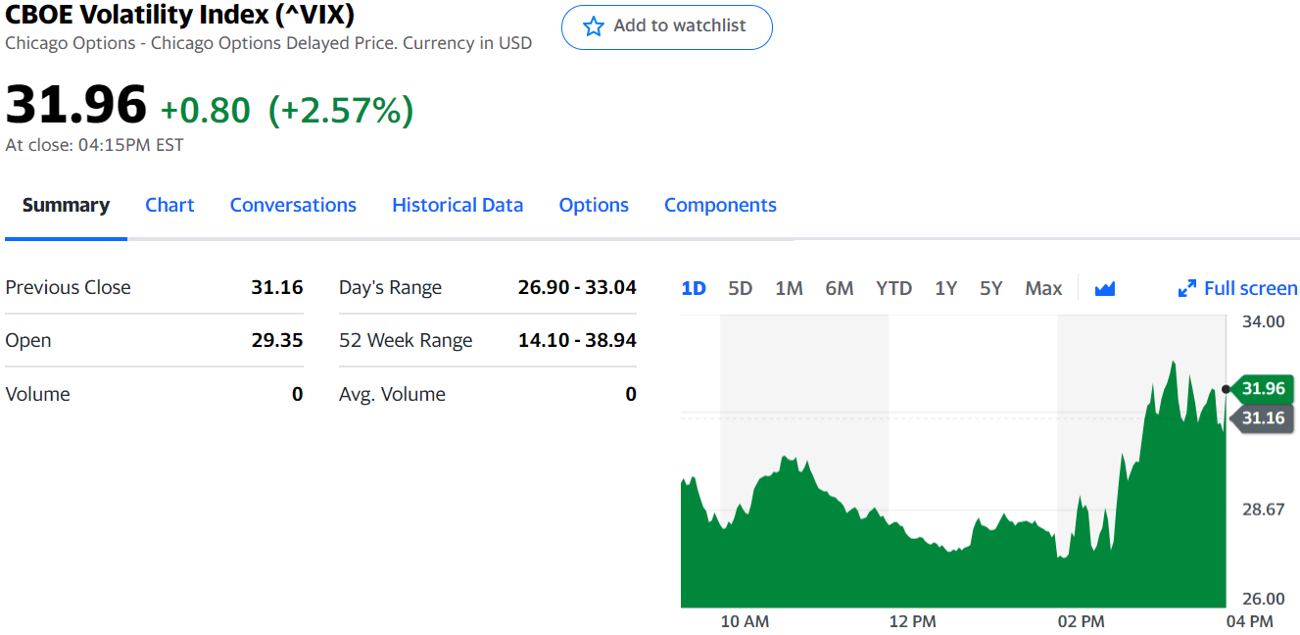1300x635 pixels.
Task: Set chart range to 6M
Action: pyautogui.click(x=839, y=288)
